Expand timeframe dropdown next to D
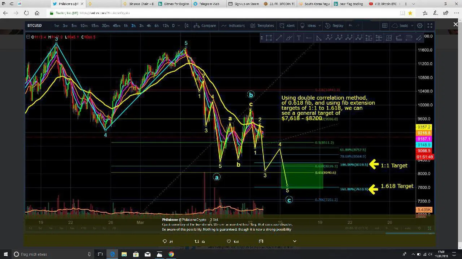The height and width of the screenshot is (259, 462). tap(179, 26)
